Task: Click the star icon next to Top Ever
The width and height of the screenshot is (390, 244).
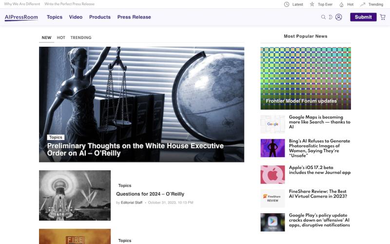Action: coord(312,4)
